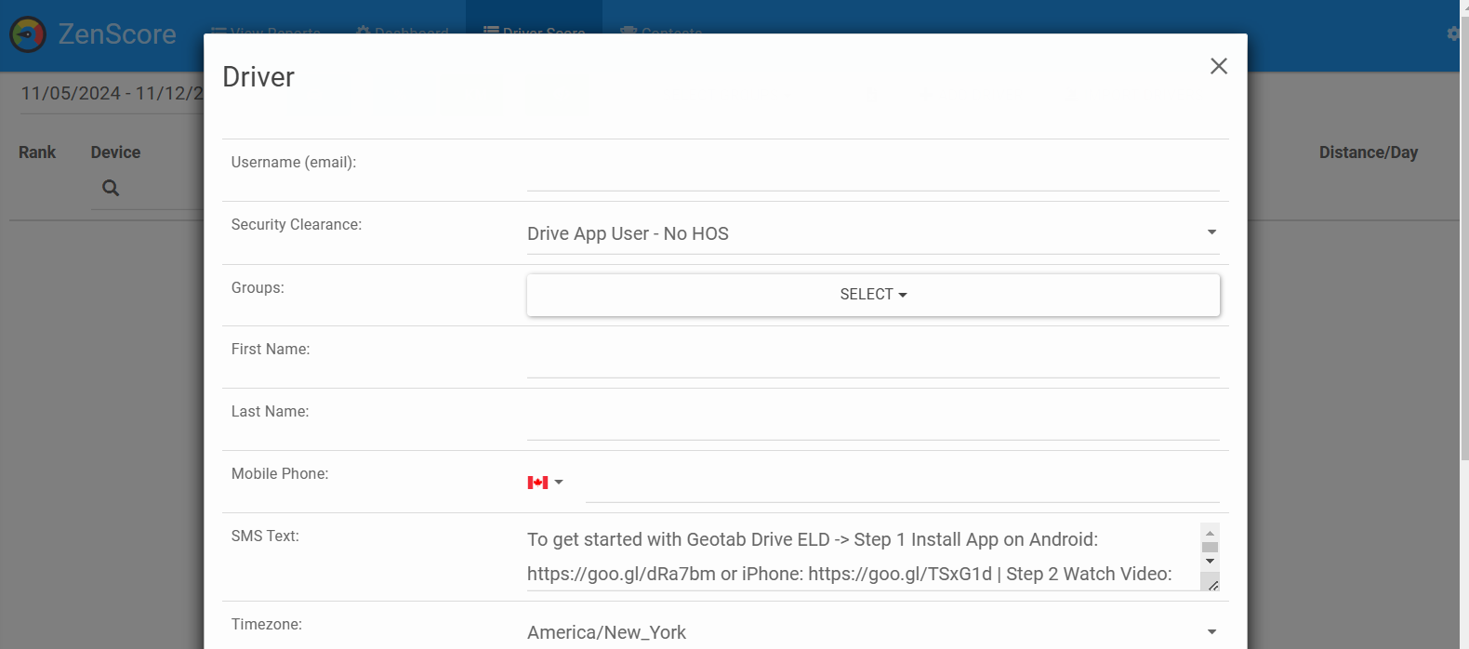Click the ZenScore brand title
This screenshot has height=649, width=1469.
pos(117,34)
